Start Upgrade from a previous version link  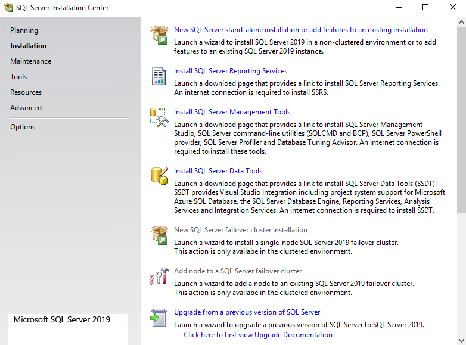(247, 312)
